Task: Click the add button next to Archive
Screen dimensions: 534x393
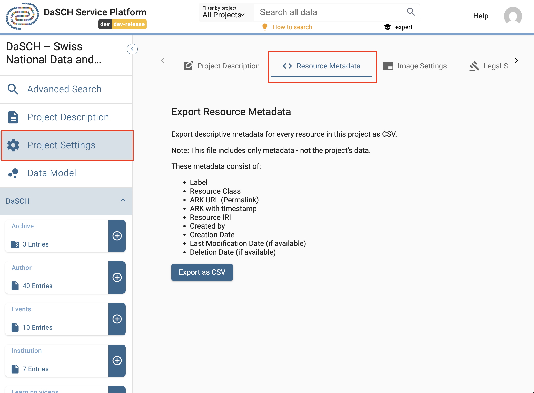Action: coord(117,236)
